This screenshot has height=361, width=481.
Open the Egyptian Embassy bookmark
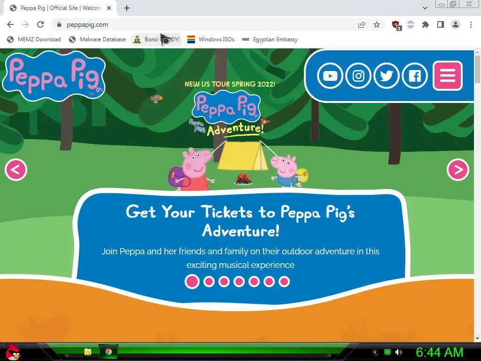tap(270, 39)
